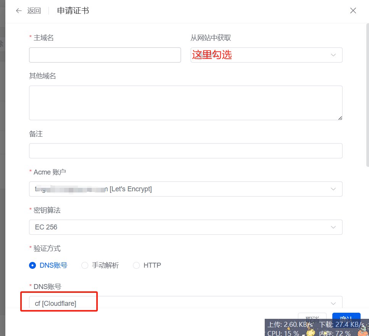Choose 手动解析 as the verification method
This screenshot has width=369, height=336.
coord(85,265)
